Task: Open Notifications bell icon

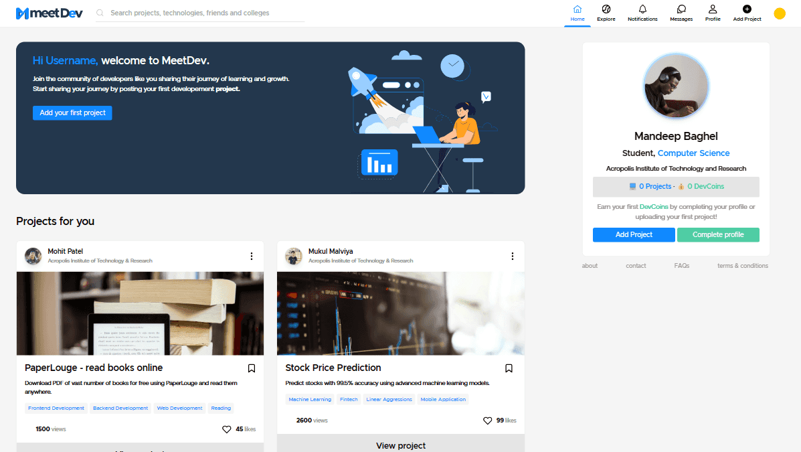Action: (x=642, y=9)
